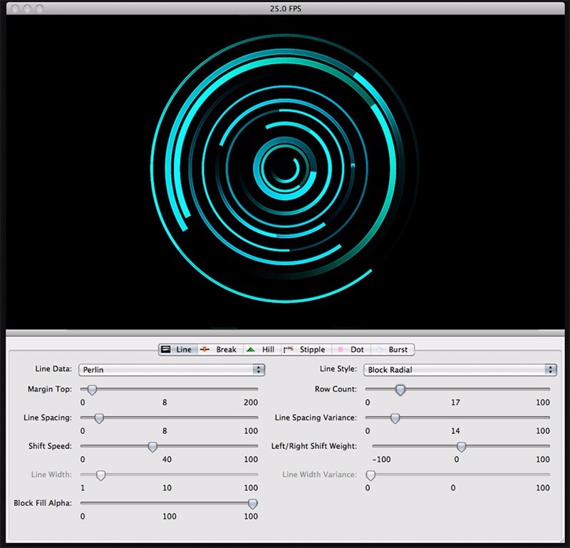The height and width of the screenshot is (548, 570).
Task: Click the pink Dot tab icon
Action: 341,349
